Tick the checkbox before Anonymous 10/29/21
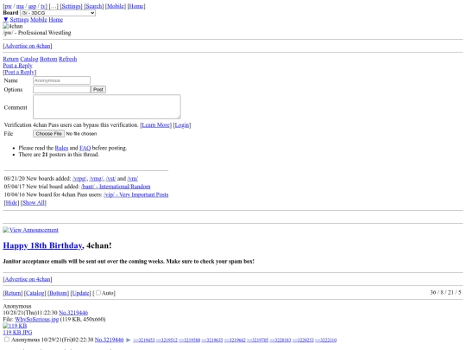 click(x=7, y=340)
